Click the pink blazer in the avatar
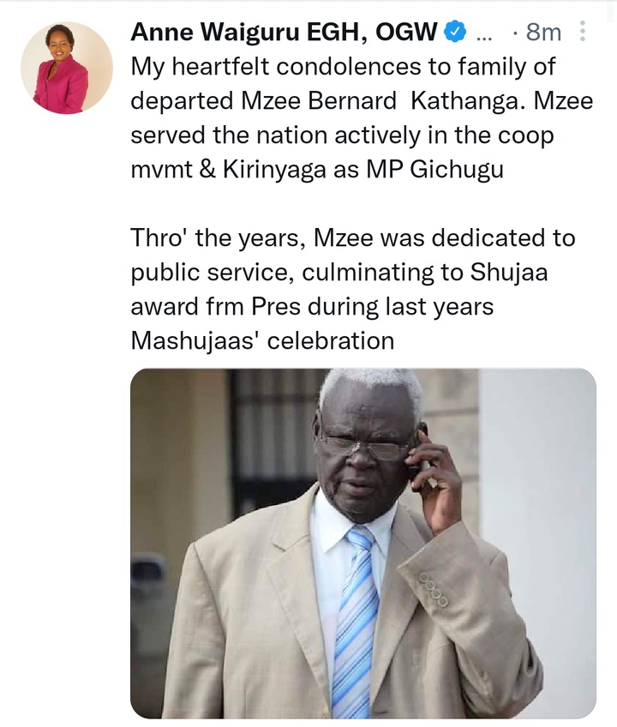 [61, 87]
